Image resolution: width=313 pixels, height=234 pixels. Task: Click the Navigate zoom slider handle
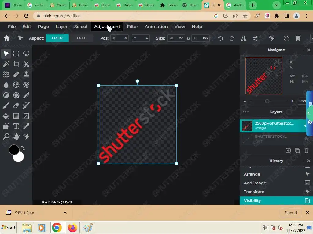(x=267, y=101)
